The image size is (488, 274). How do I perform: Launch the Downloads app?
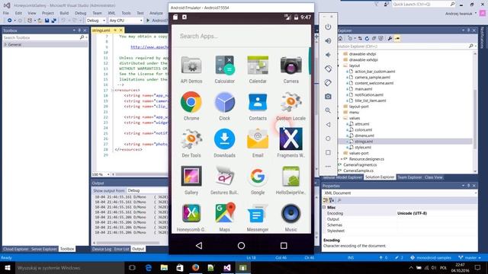[224, 143]
